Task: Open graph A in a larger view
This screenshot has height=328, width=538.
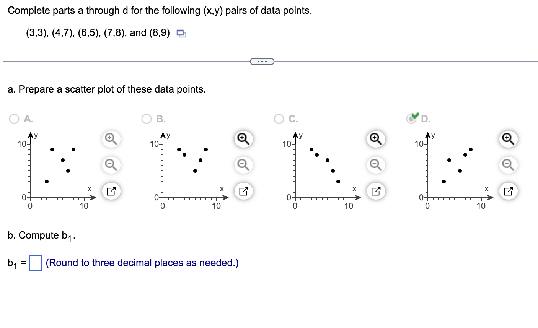Action: [111, 191]
